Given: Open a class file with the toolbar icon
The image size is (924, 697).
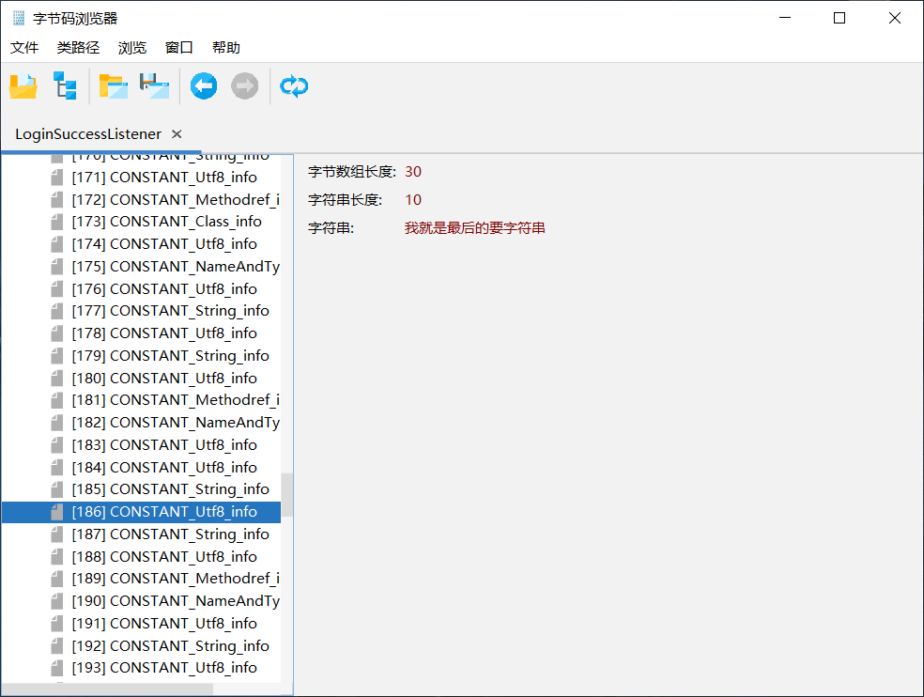Looking at the screenshot, I should (x=23, y=85).
